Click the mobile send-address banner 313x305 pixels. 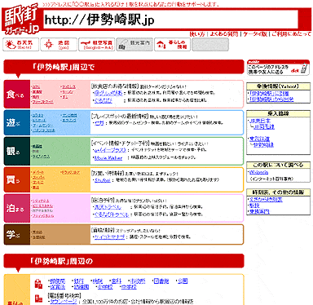tap(278, 68)
